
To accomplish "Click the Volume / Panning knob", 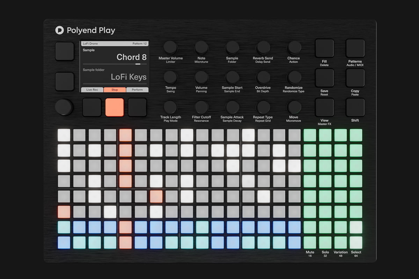I will 201,77.
